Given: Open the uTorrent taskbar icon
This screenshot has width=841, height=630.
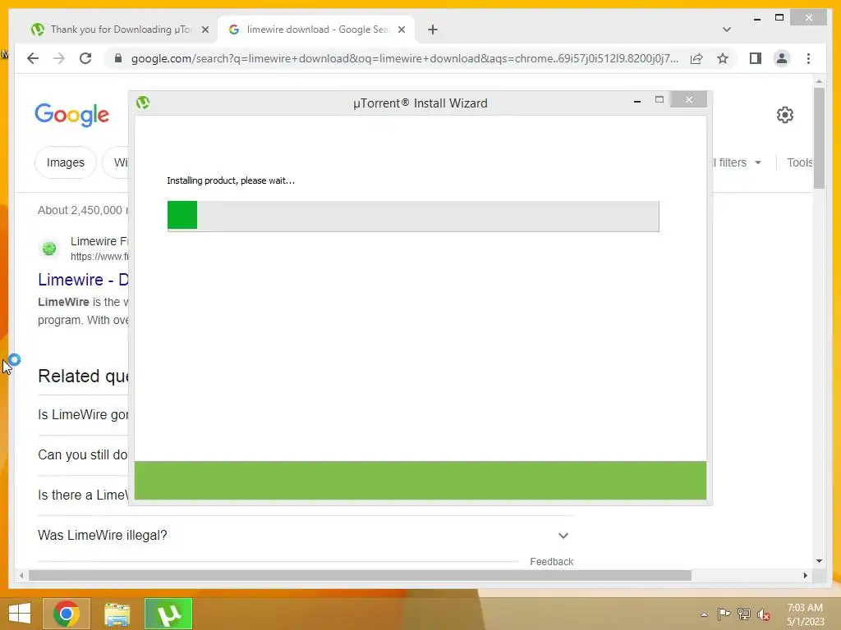Looking at the screenshot, I should click(x=168, y=614).
